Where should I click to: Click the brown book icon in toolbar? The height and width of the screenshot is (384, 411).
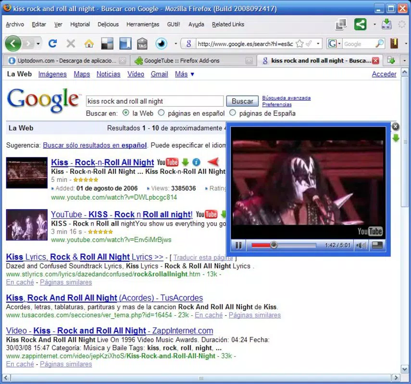coord(394,44)
